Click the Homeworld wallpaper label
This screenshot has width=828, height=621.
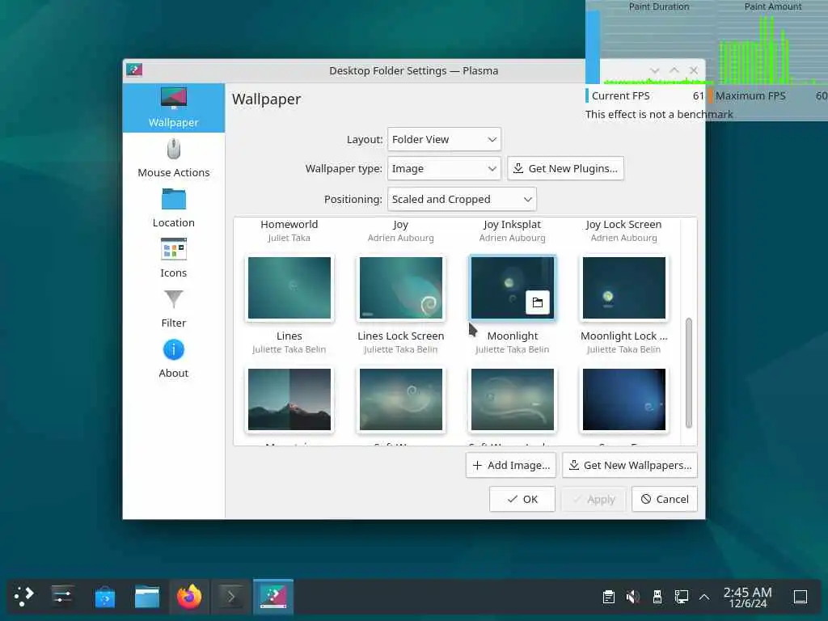[x=289, y=225]
